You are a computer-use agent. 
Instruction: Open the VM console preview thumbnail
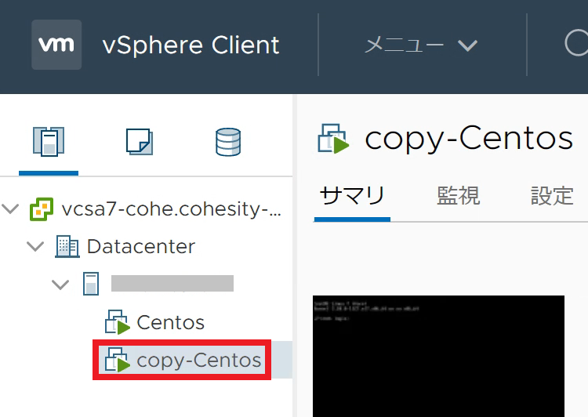438,356
